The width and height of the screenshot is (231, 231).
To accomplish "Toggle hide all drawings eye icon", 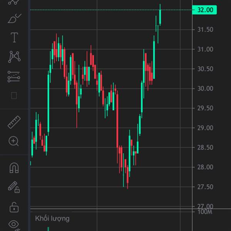I will [14, 224].
